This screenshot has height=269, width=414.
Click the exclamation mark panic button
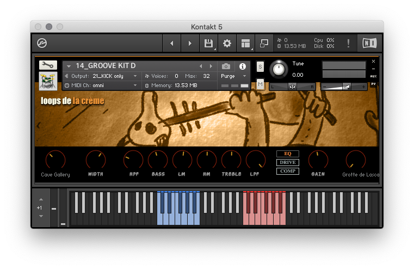pyautogui.click(x=348, y=43)
